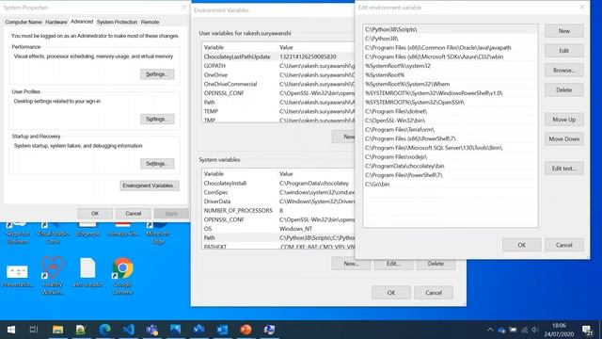
Task: Select the ComSpec system variable row
Action: coord(278,192)
